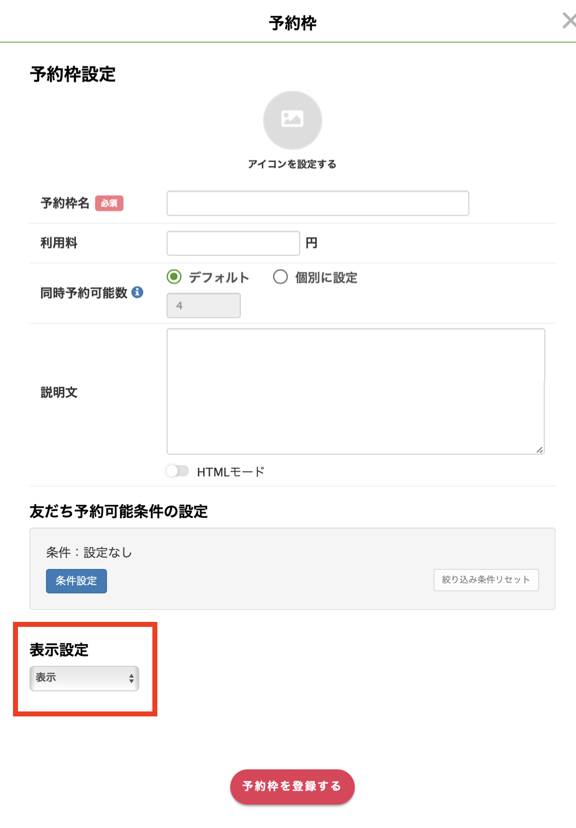Click the 利用料 price input box
The width and height of the screenshot is (576, 828).
(233, 243)
